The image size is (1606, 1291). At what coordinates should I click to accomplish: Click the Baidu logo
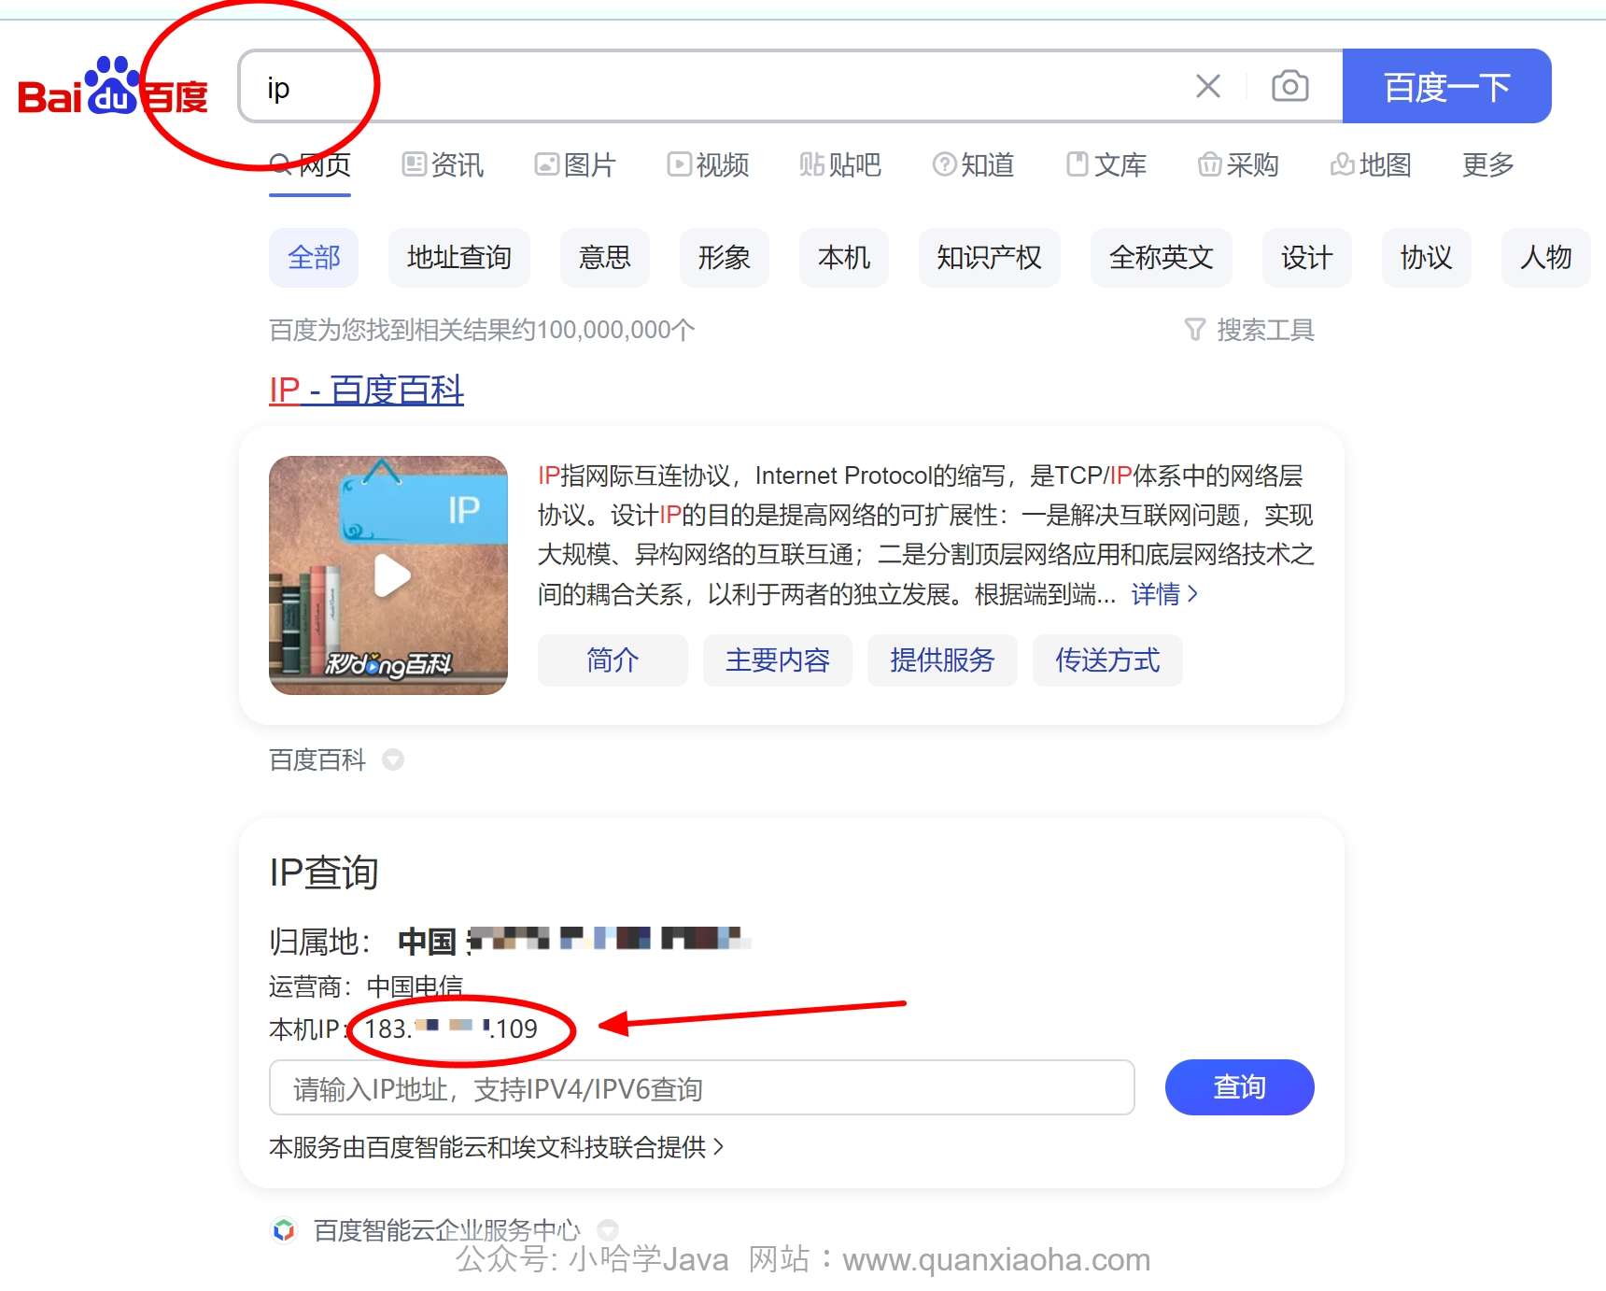click(x=113, y=88)
